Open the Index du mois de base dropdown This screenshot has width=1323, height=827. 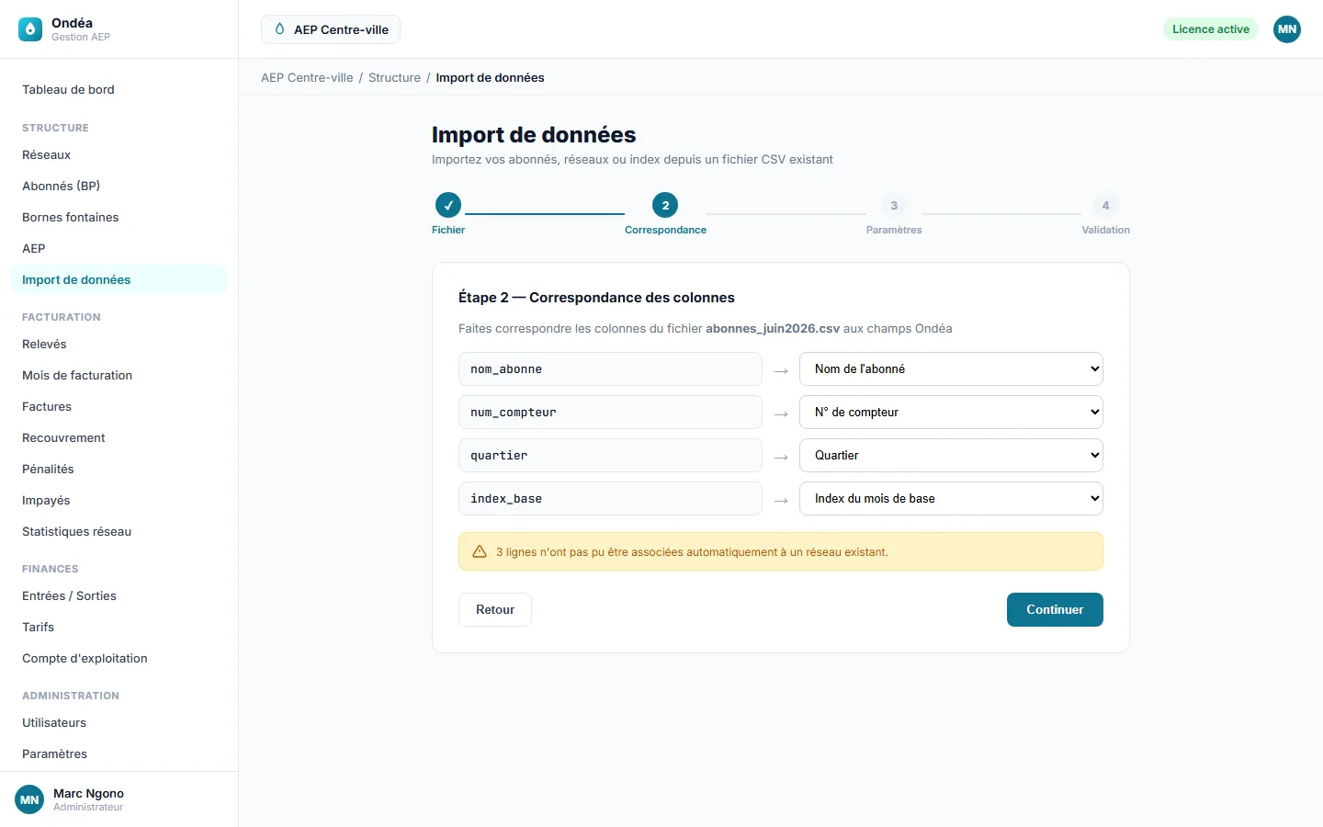tap(951, 498)
